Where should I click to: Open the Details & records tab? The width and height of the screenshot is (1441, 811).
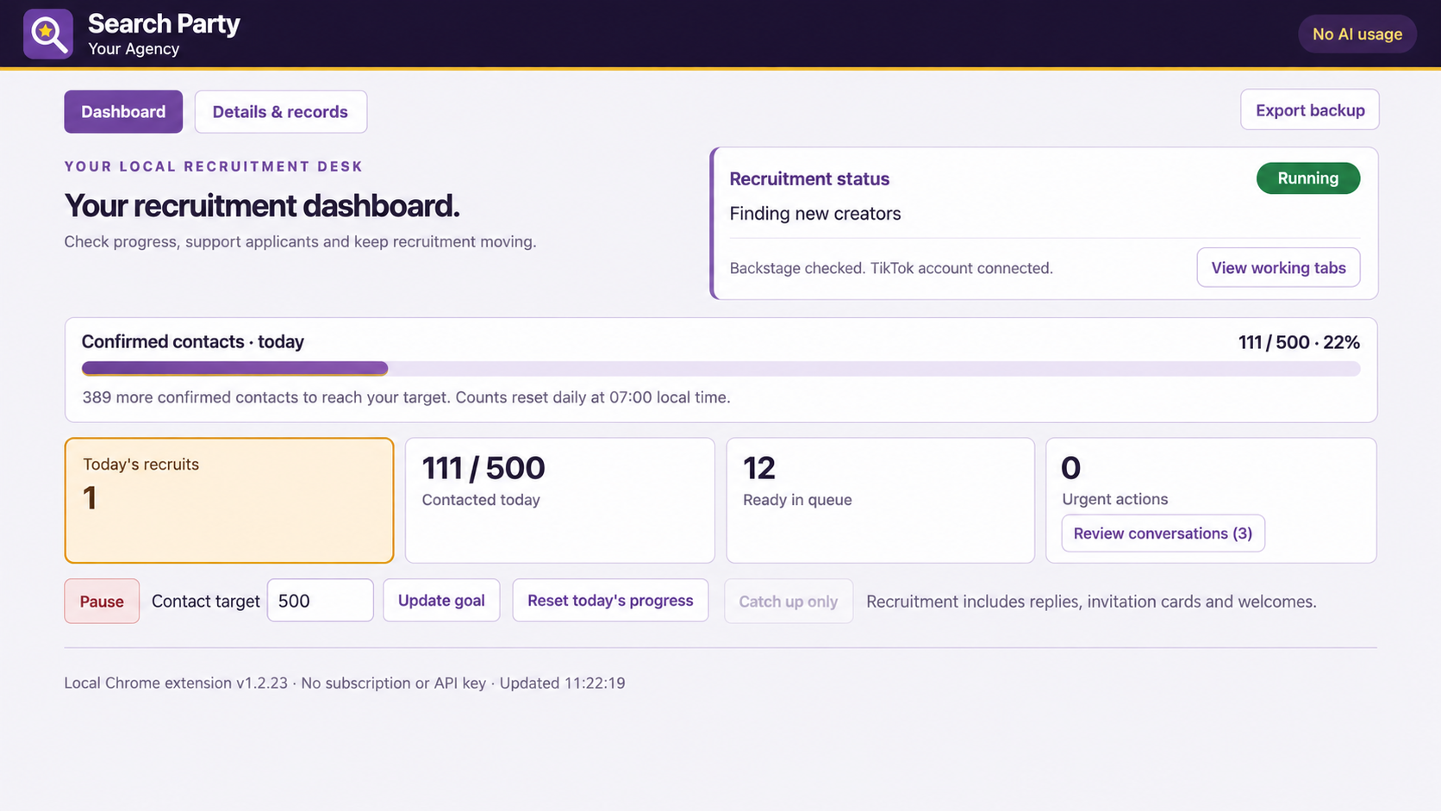(x=280, y=111)
